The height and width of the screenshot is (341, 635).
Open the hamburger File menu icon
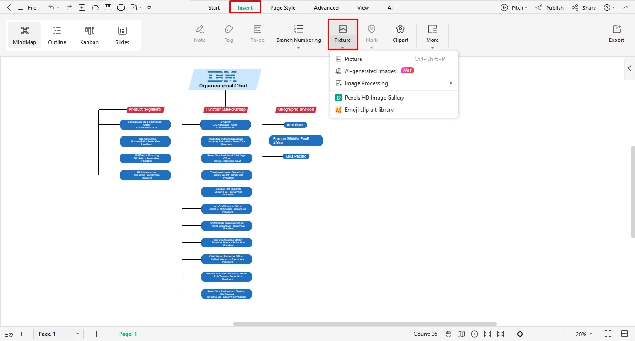tap(20, 7)
